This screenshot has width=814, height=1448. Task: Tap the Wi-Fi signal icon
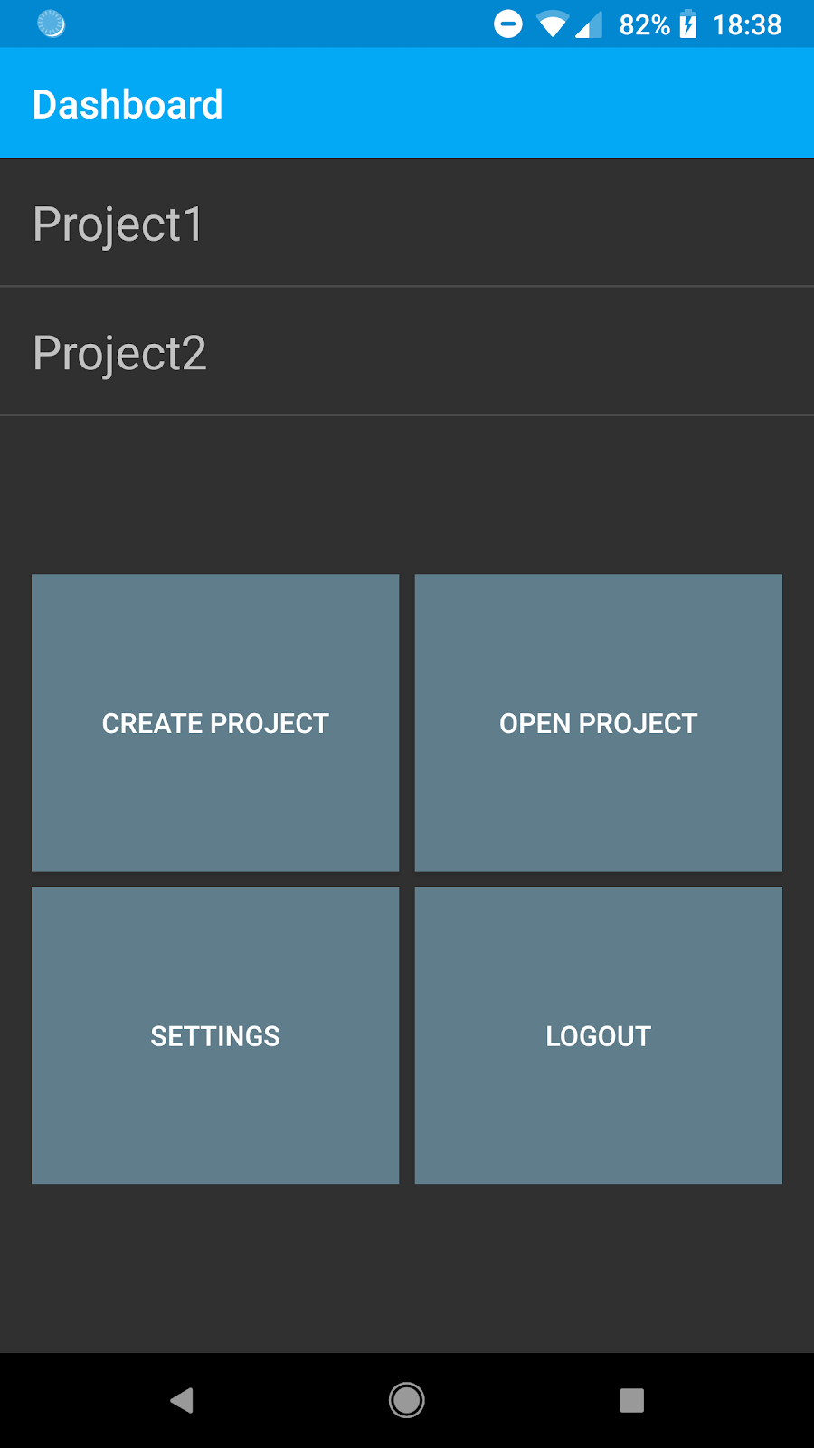(x=552, y=24)
